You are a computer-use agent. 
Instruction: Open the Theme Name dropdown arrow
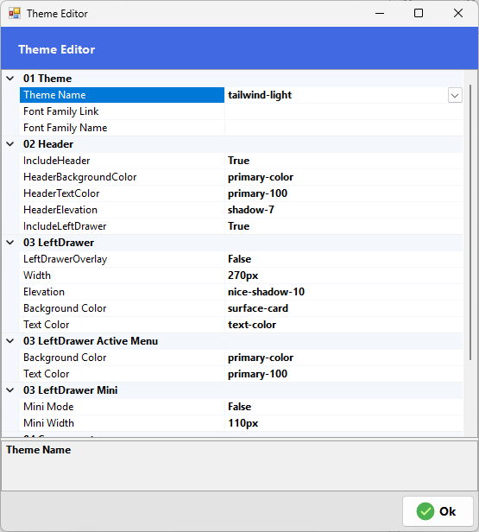455,95
